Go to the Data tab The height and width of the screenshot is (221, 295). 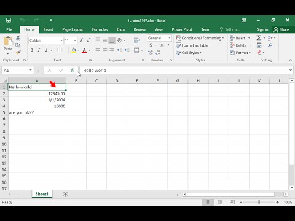point(120,29)
